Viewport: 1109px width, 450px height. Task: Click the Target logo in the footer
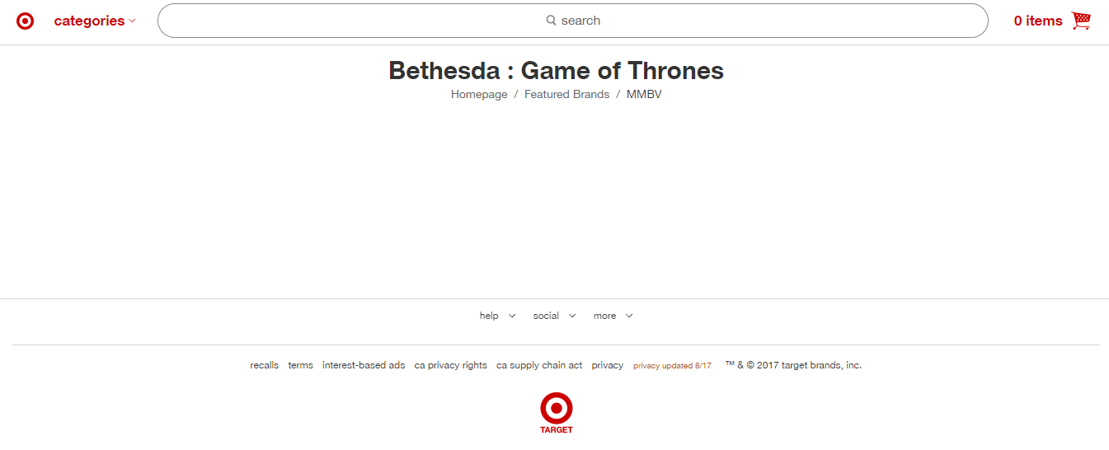tap(557, 412)
